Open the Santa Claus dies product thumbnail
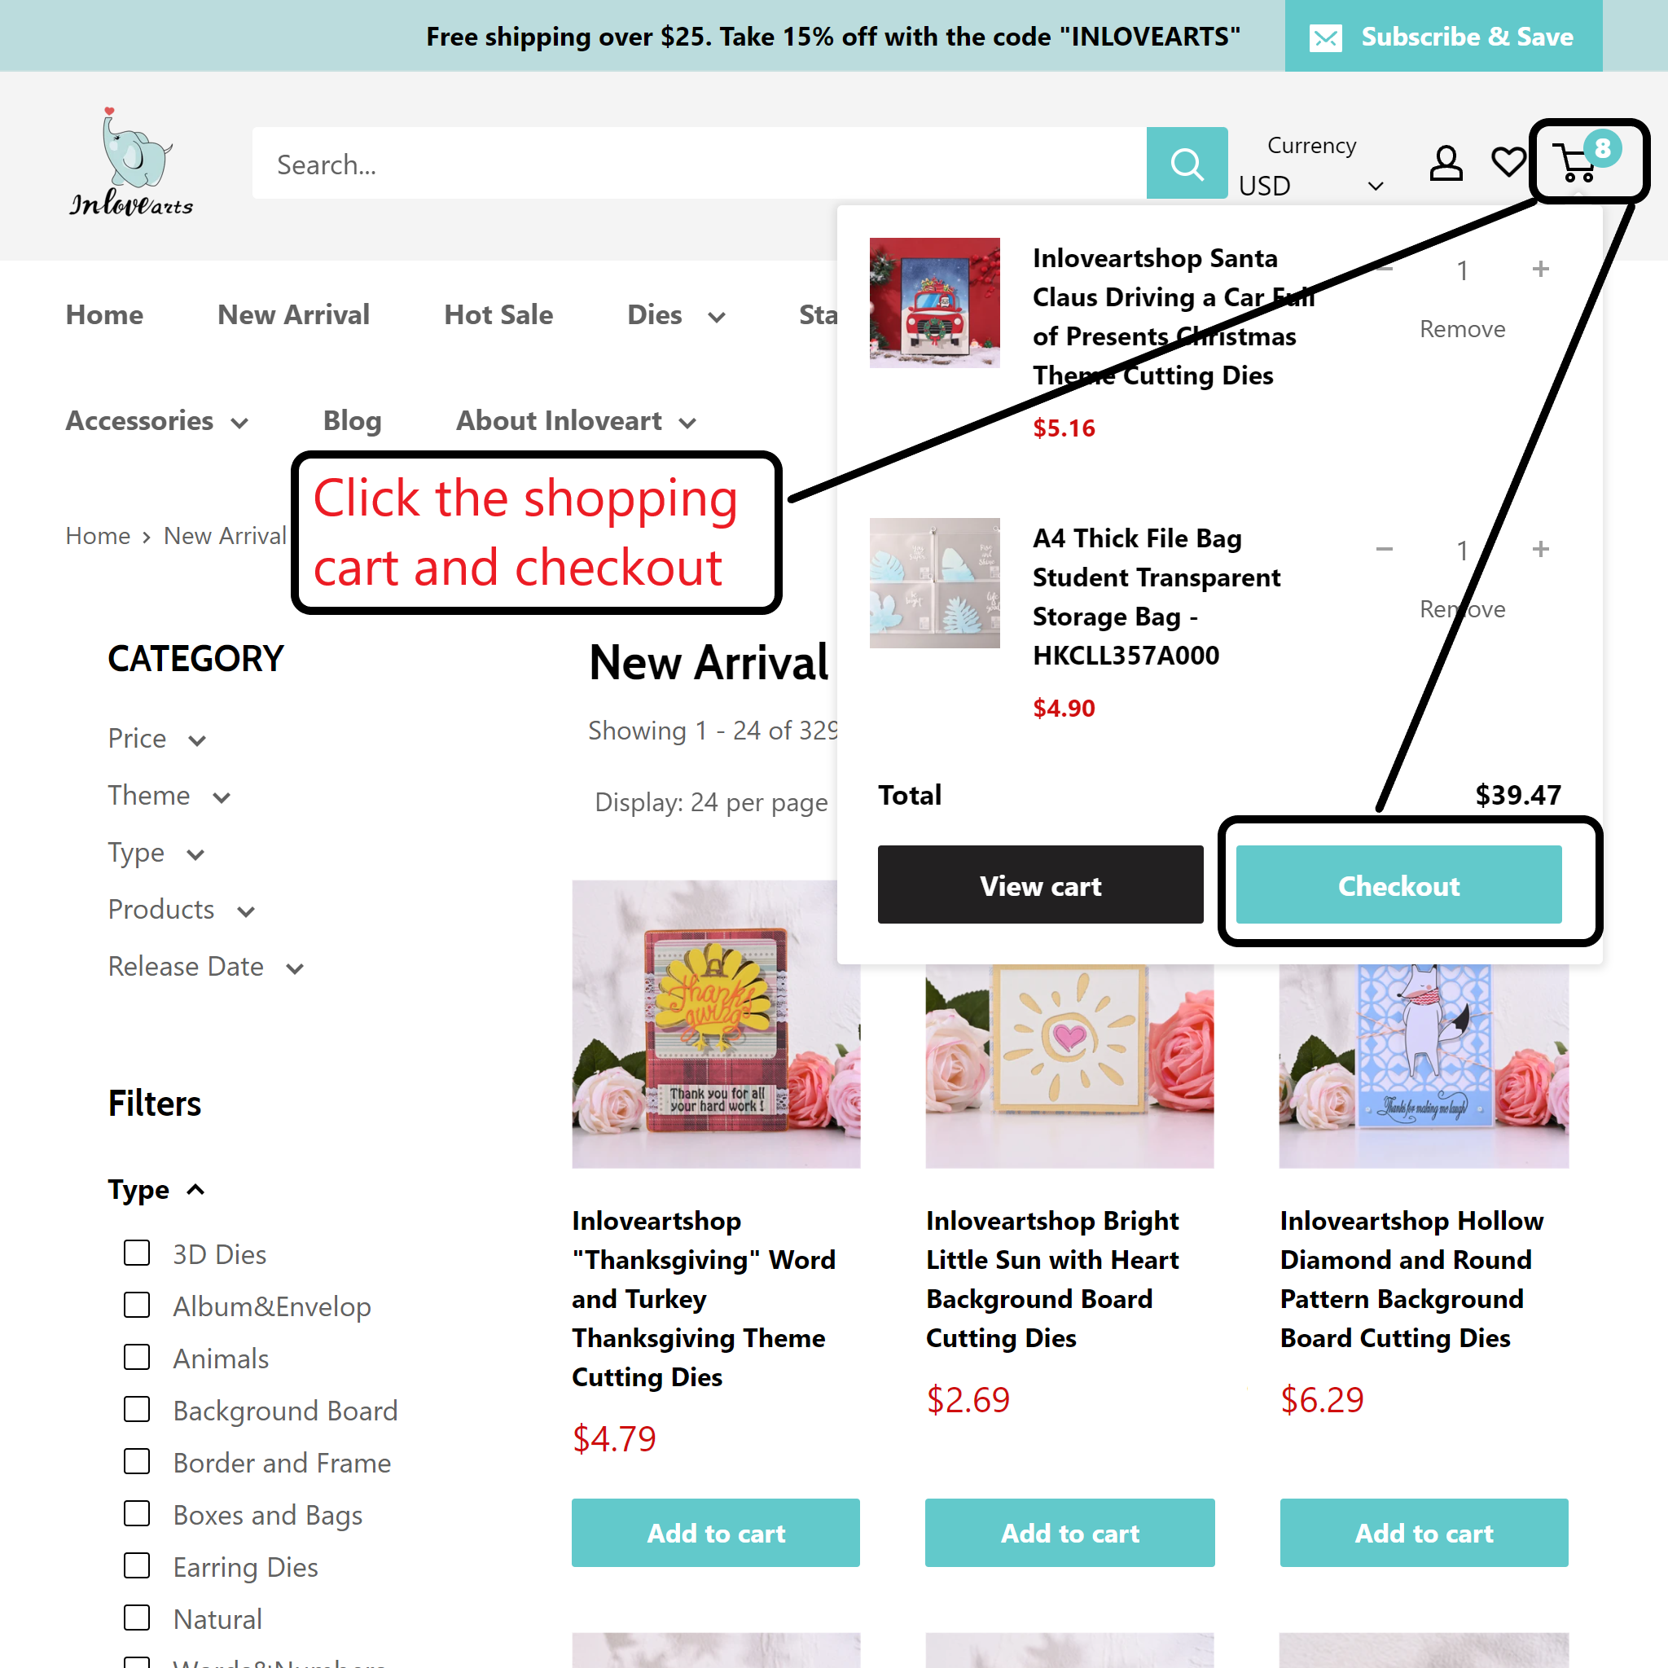The width and height of the screenshot is (1668, 1668). coord(934,303)
